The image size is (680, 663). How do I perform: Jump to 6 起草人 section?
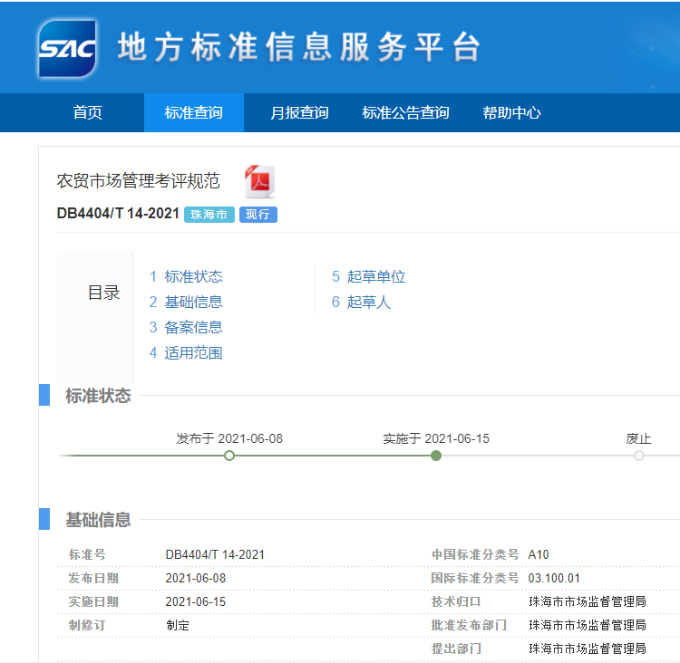pos(361,303)
